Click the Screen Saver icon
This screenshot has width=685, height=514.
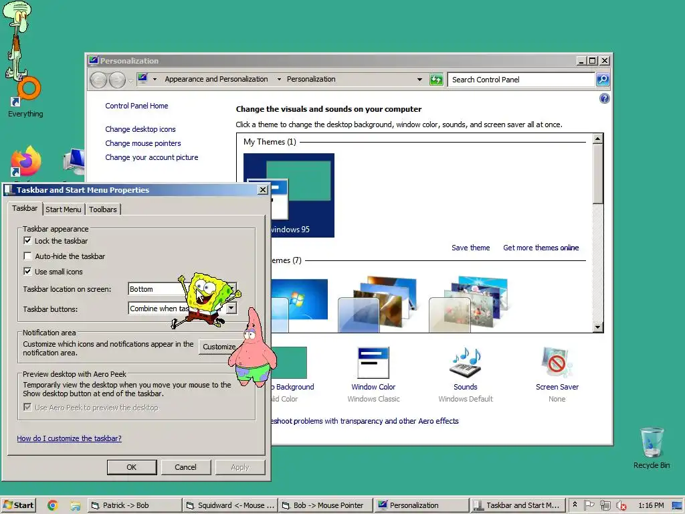click(557, 363)
